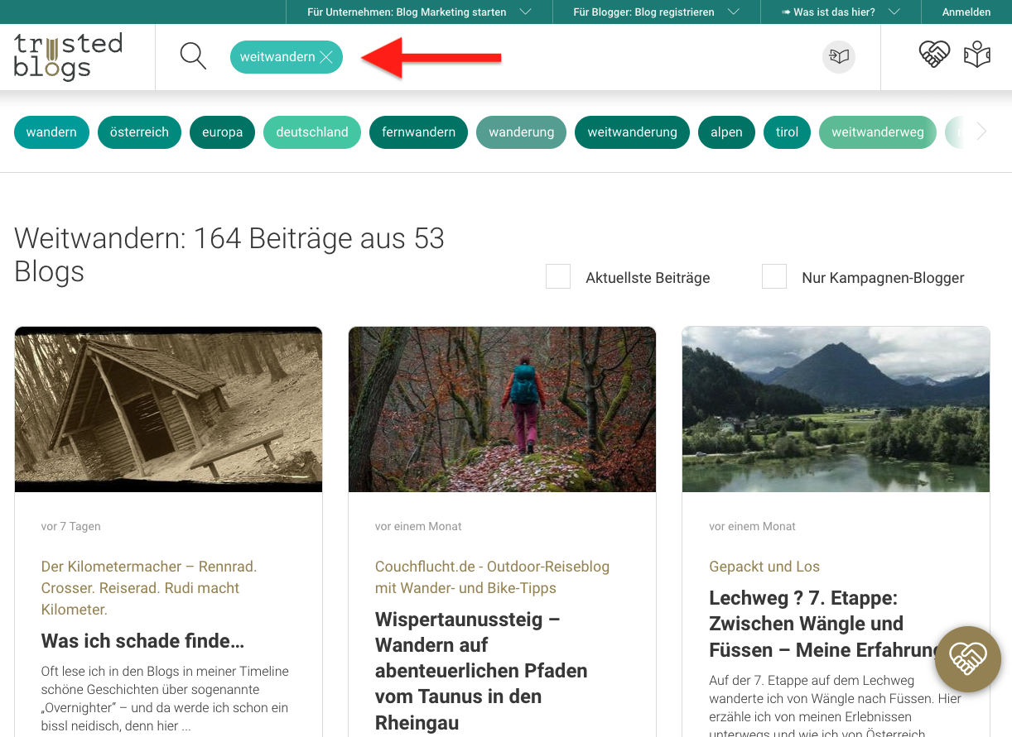The height and width of the screenshot is (737, 1012).
Task: Go to trusted blogs logo homepage
Action: coord(68,56)
